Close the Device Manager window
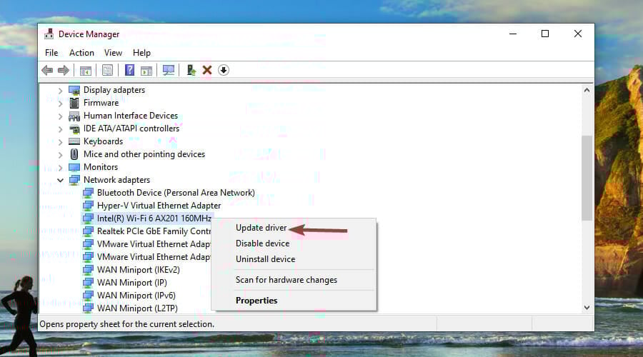 click(x=577, y=34)
